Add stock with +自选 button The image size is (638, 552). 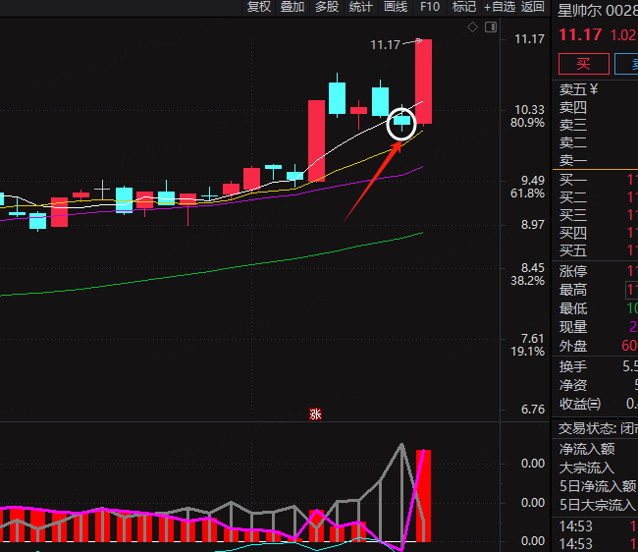click(x=500, y=7)
